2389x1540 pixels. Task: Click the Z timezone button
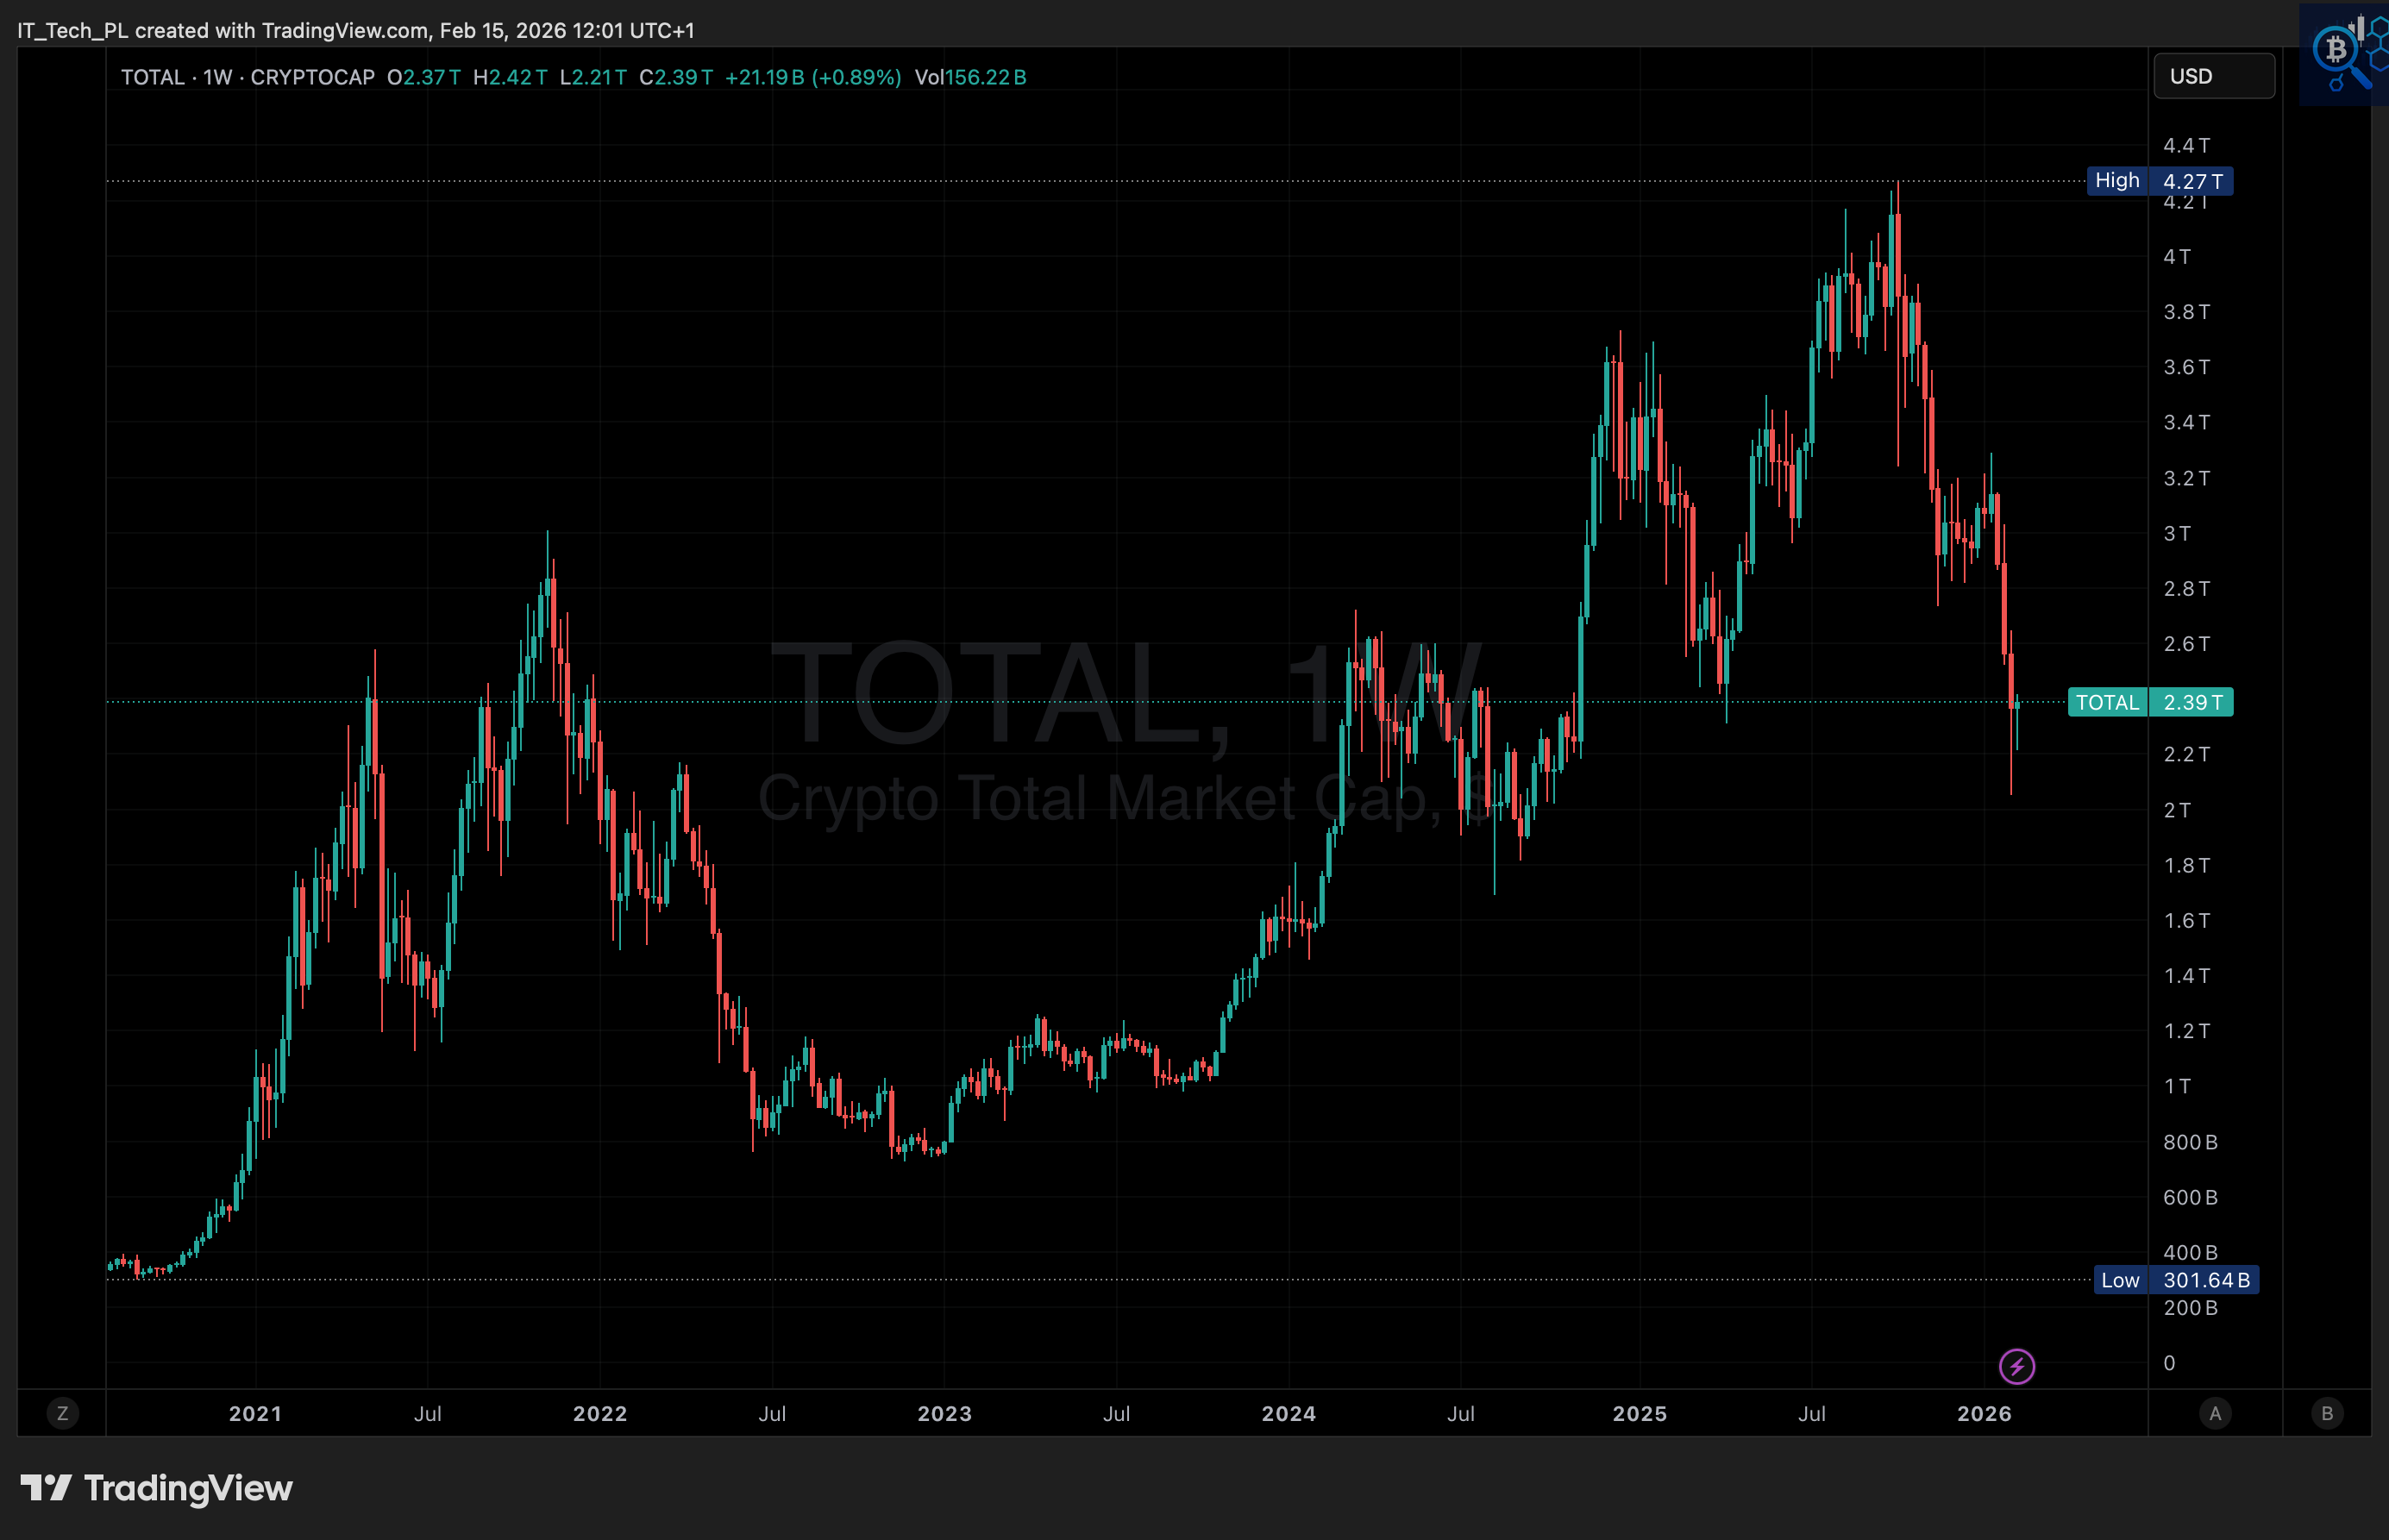coord(63,1413)
